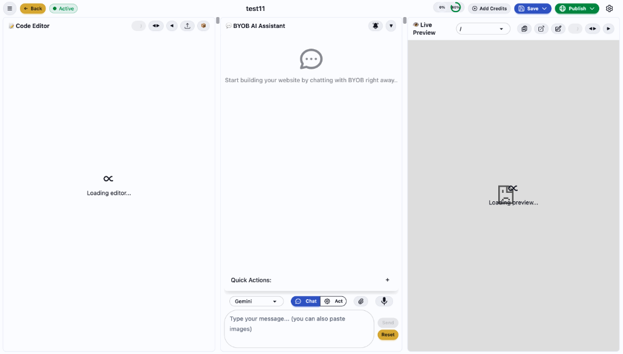The height and width of the screenshot is (354, 623).
Task: Open the preview in a new tab icon
Action: (541, 28)
